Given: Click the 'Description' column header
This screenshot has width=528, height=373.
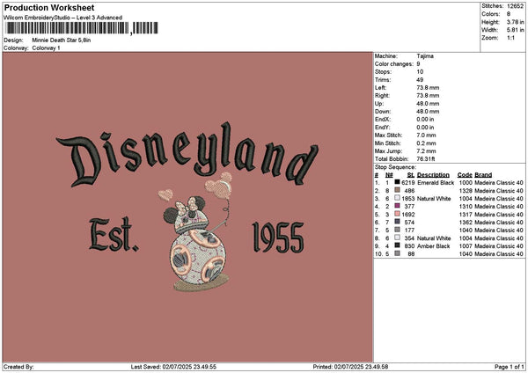Looking at the screenshot, I should point(433,175).
